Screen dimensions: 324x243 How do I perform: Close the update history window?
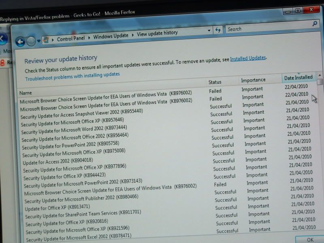[311, 9]
